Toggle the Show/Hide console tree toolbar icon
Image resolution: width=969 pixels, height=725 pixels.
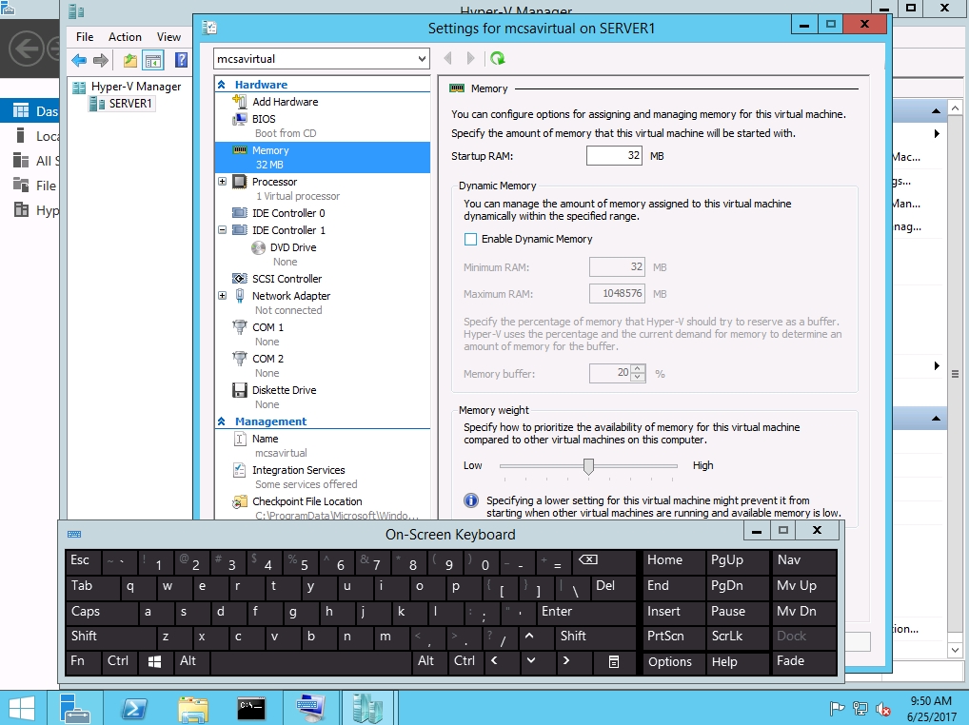point(152,60)
